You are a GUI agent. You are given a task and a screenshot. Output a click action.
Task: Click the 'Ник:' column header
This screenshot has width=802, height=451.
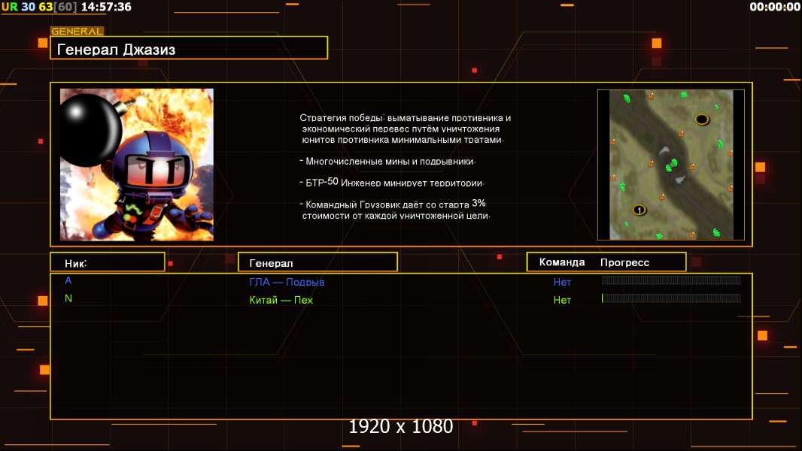coord(108,262)
